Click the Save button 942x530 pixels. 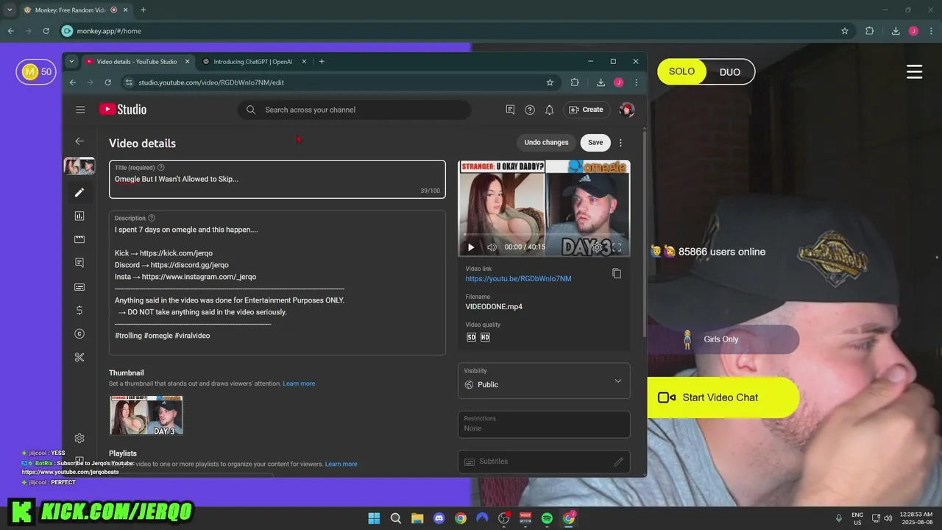pyautogui.click(x=595, y=143)
